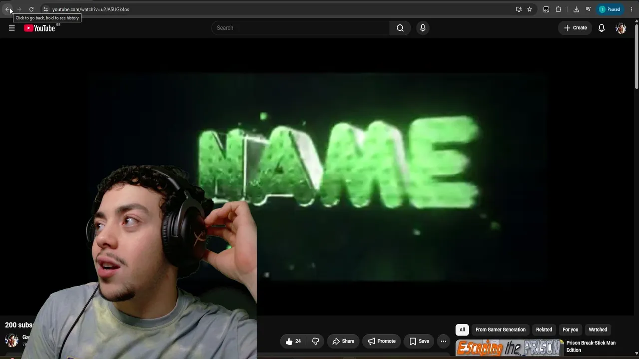
Task: Save the video to a playlist
Action: (419, 341)
